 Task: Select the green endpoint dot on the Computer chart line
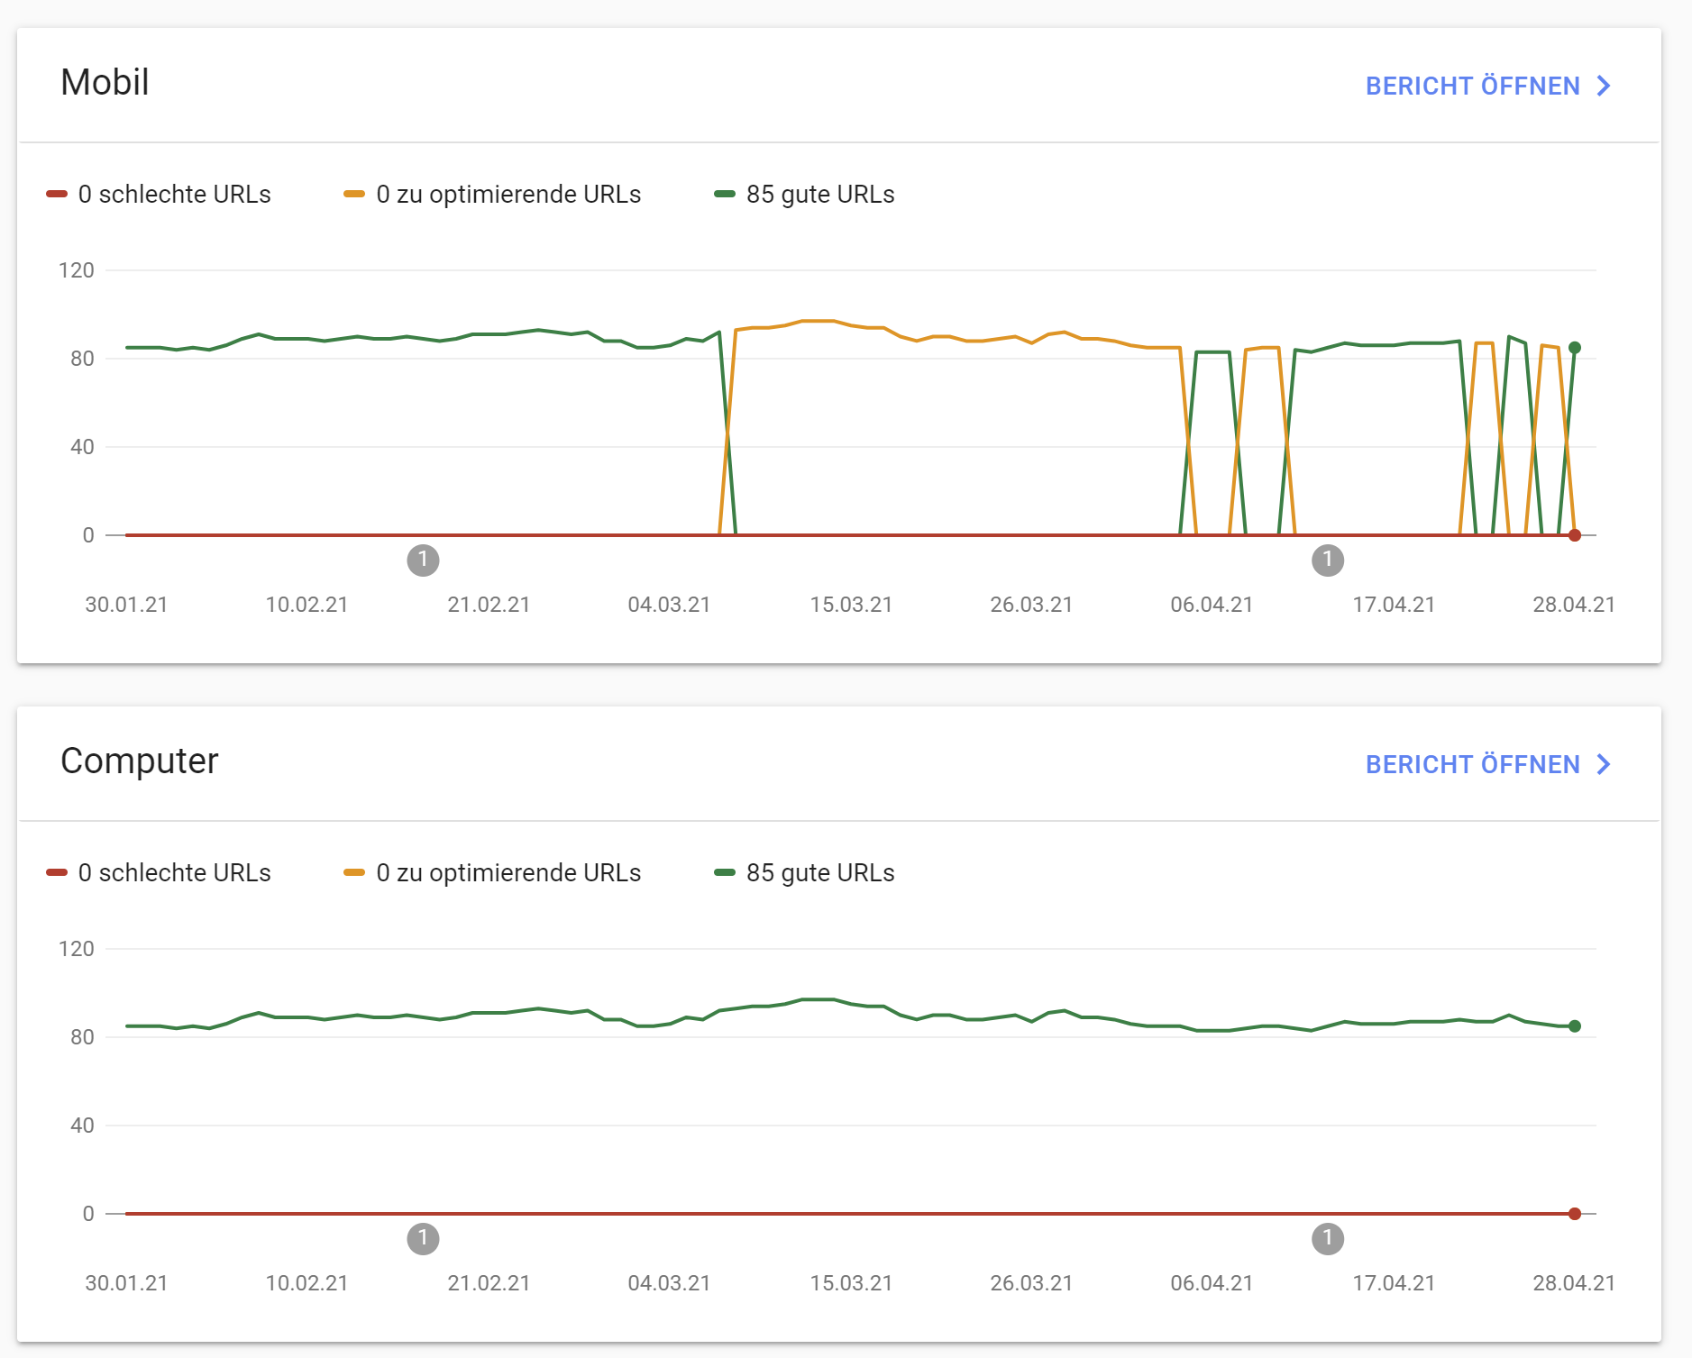click(x=1573, y=1025)
